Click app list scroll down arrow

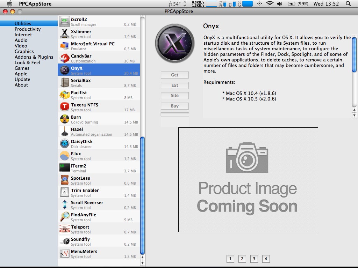pyautogui.click(x=143, y=263)
